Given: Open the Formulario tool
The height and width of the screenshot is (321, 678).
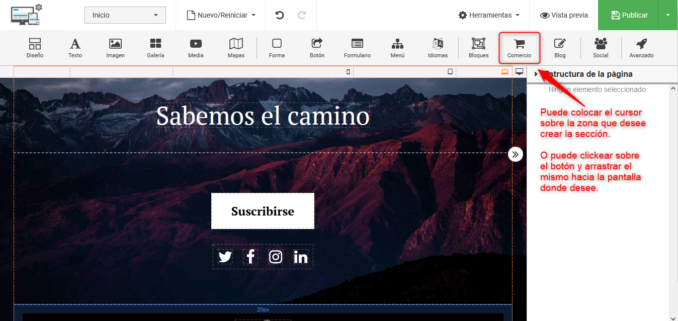Looking at the screenshot, I should click(x=357, y=48).
